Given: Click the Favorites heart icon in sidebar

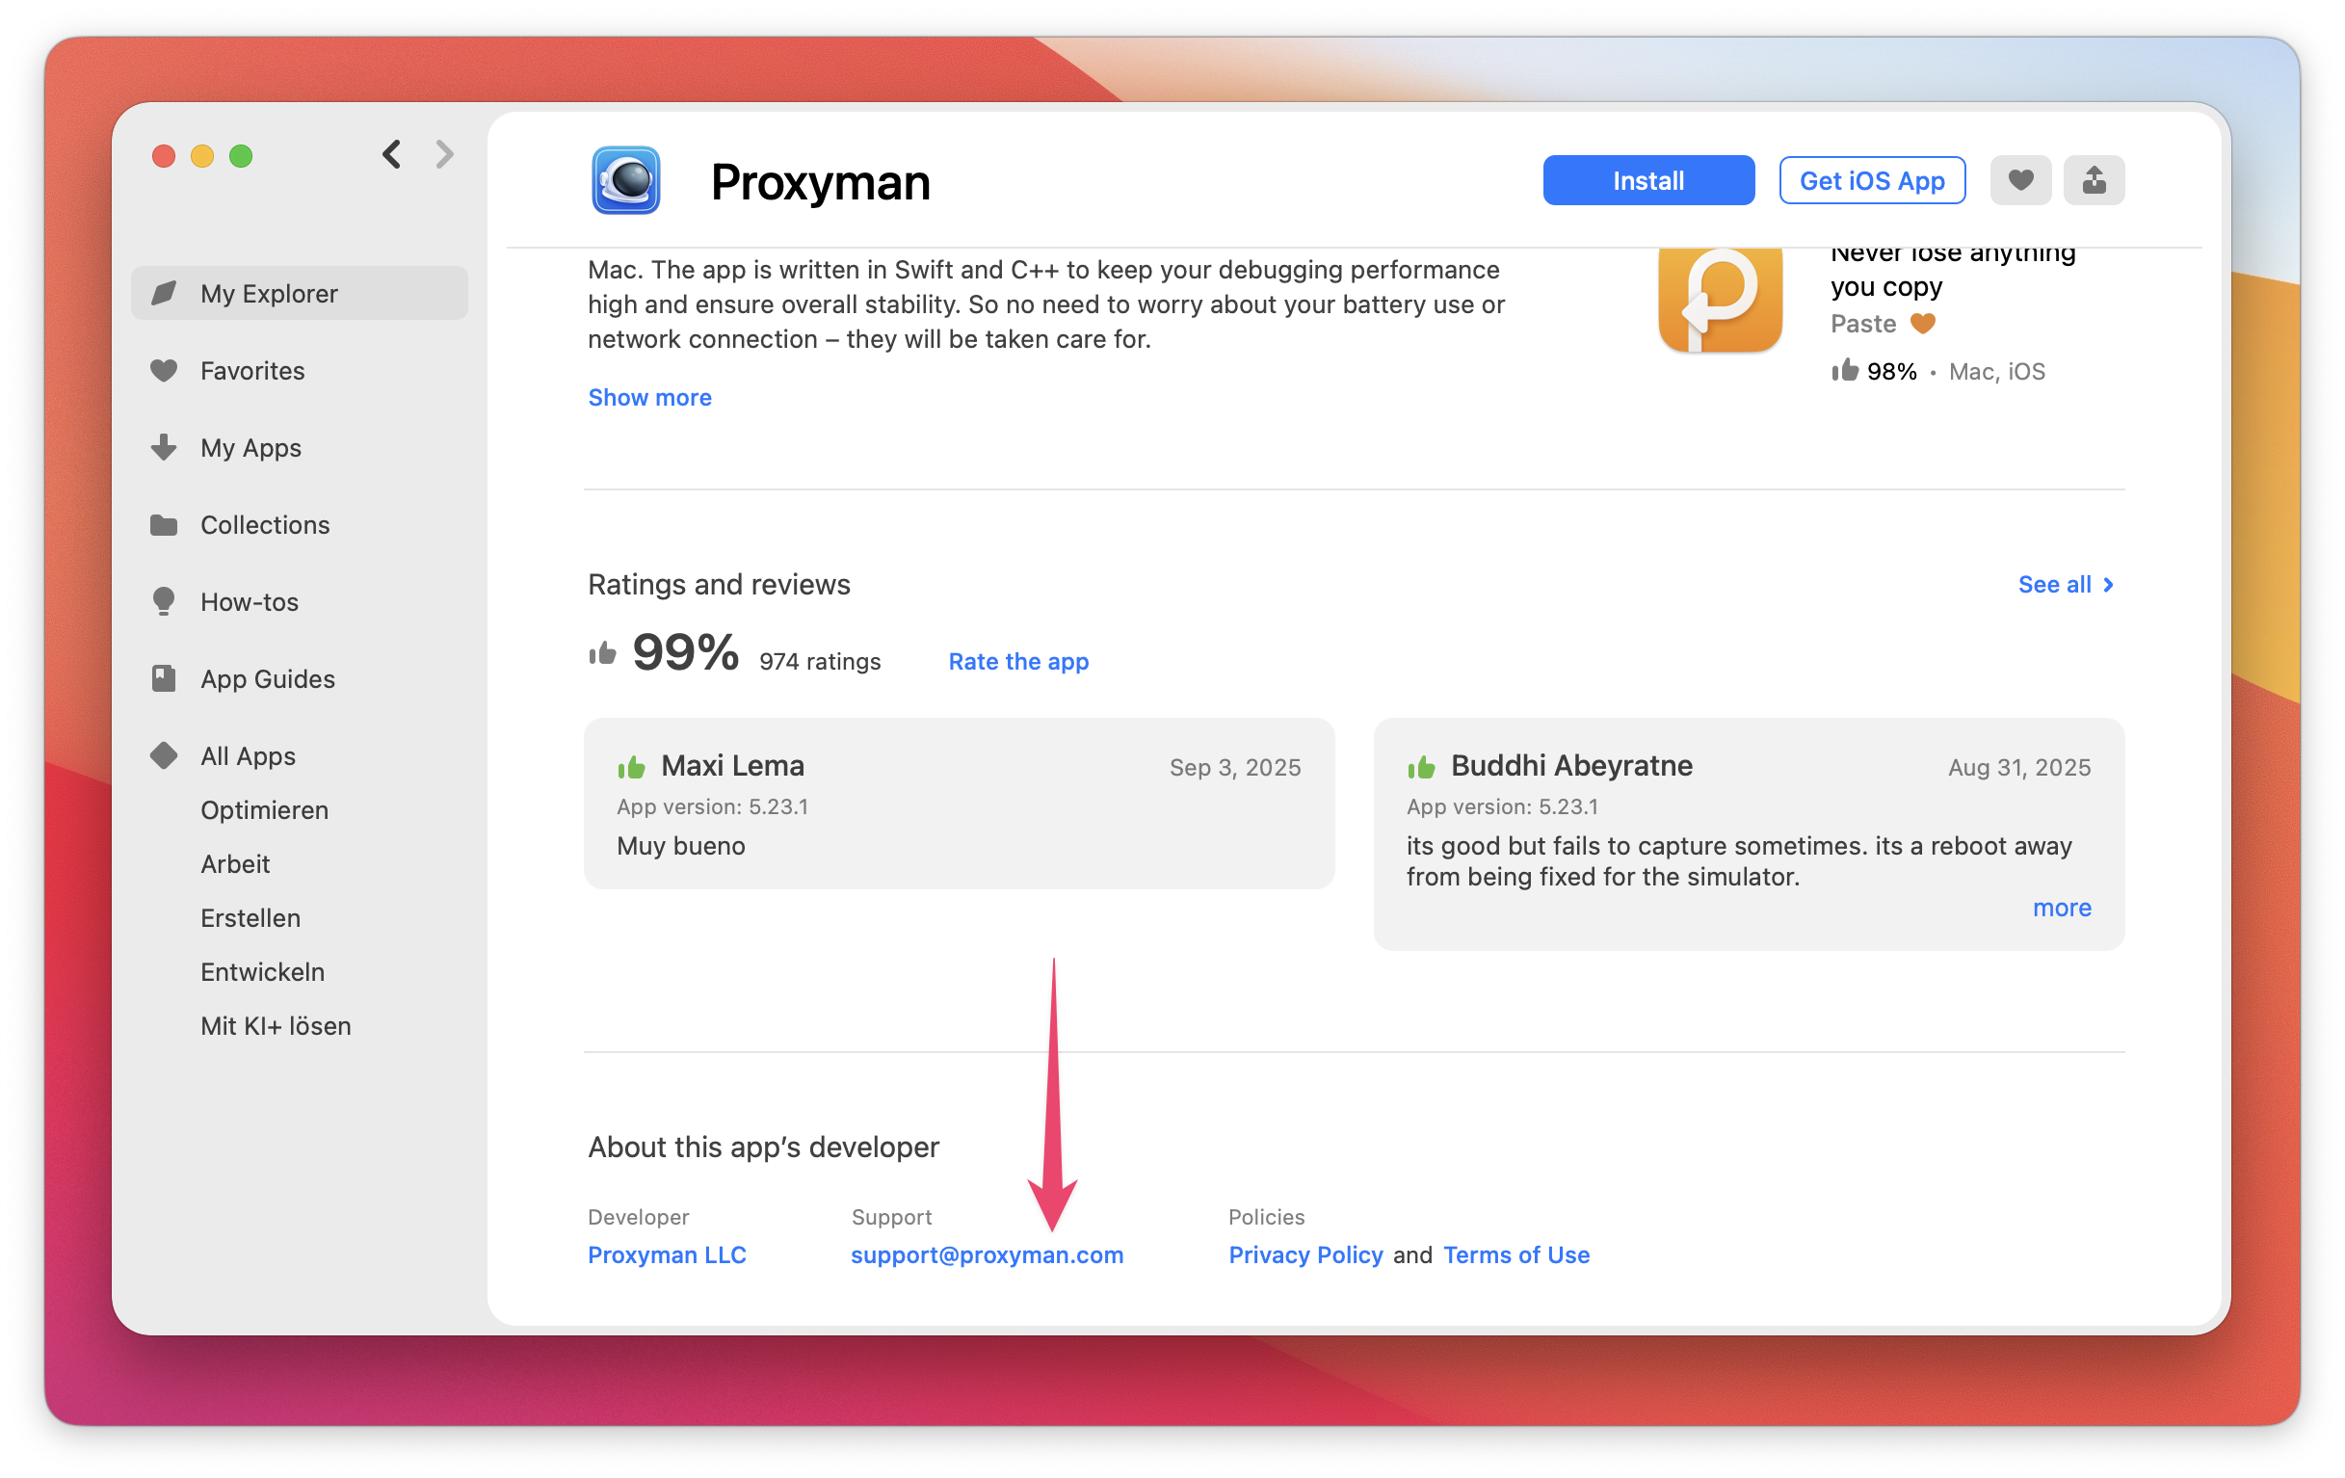Looking at the screenshot, I should coord(164,370).
